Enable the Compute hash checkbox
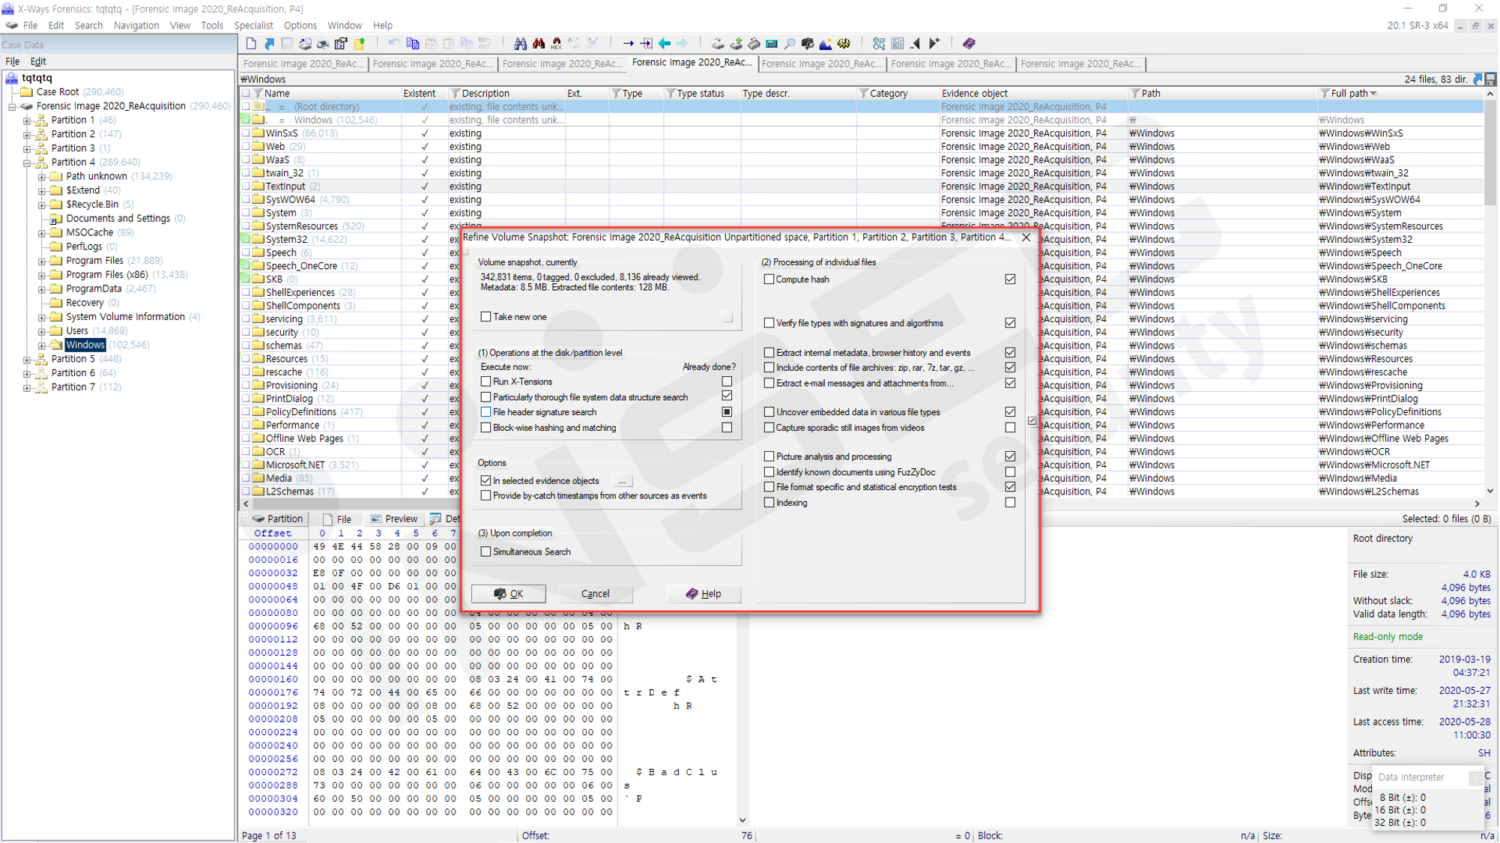The height and width of the screenshot is (843, 1500). coord(769,280)
